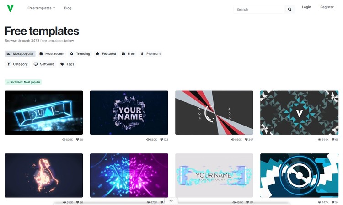343x205 pixels.
Task: Select the Most popular sort filter
Action: point(20,54)
